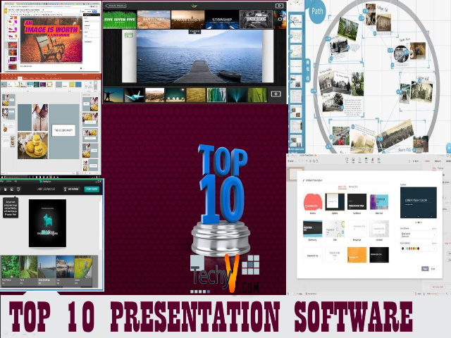Screen dimensions: 451x338
Task: Switch to the second template tab
Action: [354, 187]
